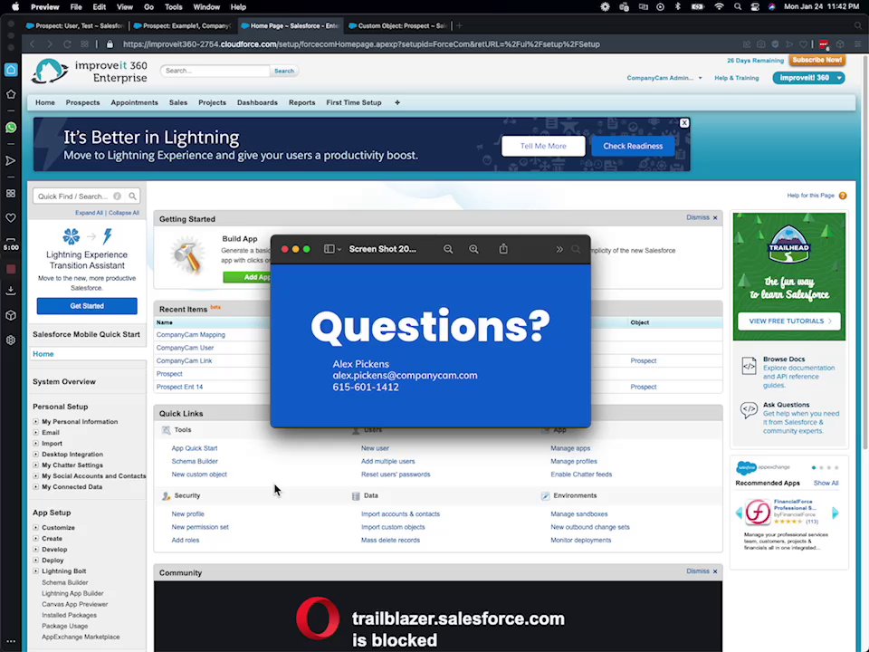Viewport: 869px width, 652px height.
Task: Click Quick Find info icon
Action: pos(118,197)
